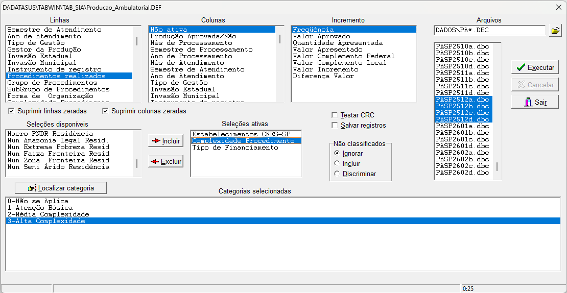Select Ignorar radio option
The image size is (567, 293).
click(337, 153)
